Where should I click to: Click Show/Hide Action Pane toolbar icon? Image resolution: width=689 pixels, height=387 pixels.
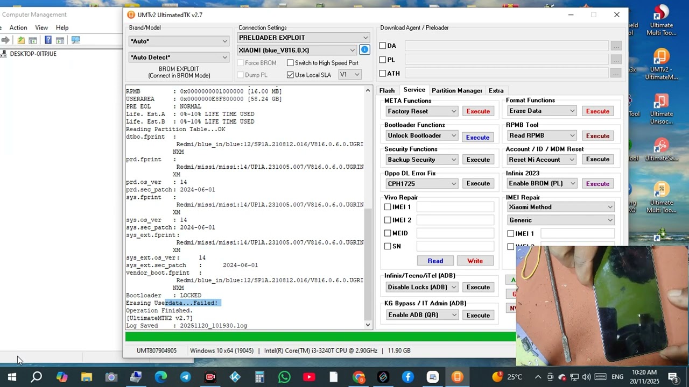coord(60,40)
